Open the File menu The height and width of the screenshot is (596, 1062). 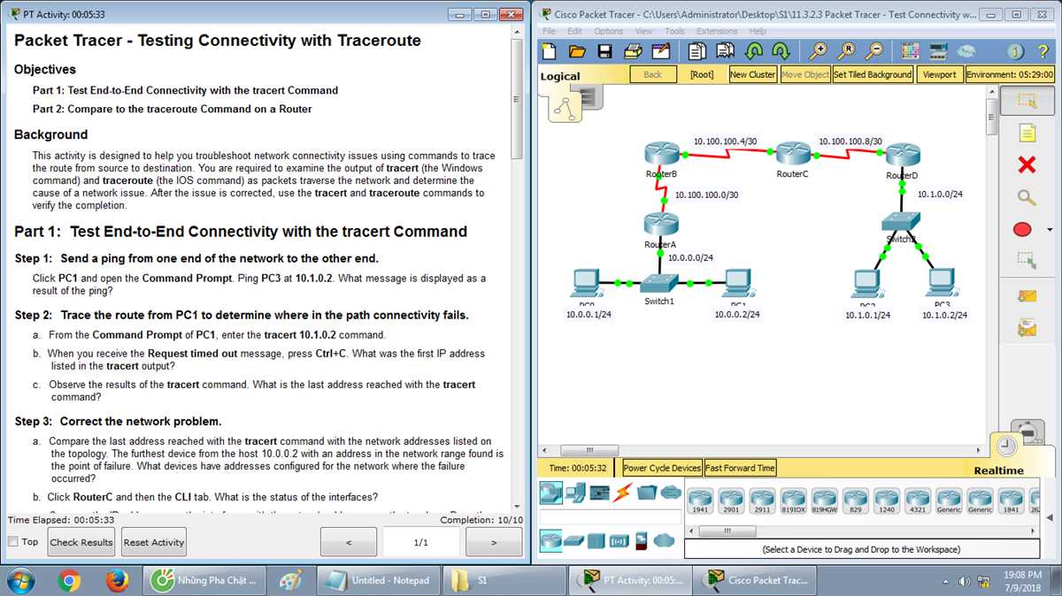coord(550,31)
